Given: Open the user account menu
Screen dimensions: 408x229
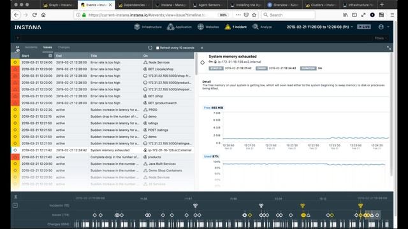Looking at the screenshot, I should coord(381,27).
